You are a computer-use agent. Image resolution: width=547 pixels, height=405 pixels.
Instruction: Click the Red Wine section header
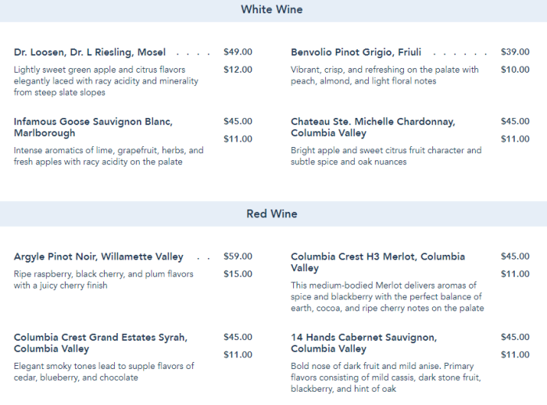pyautogui.click(x=271, y=213)
